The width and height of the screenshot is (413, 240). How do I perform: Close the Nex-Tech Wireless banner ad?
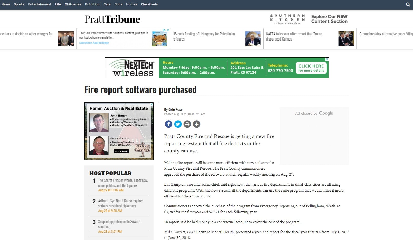[327, 59]
